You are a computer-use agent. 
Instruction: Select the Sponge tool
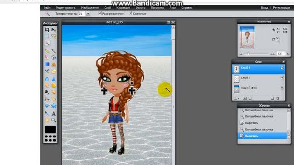click(x=54, y=86)
